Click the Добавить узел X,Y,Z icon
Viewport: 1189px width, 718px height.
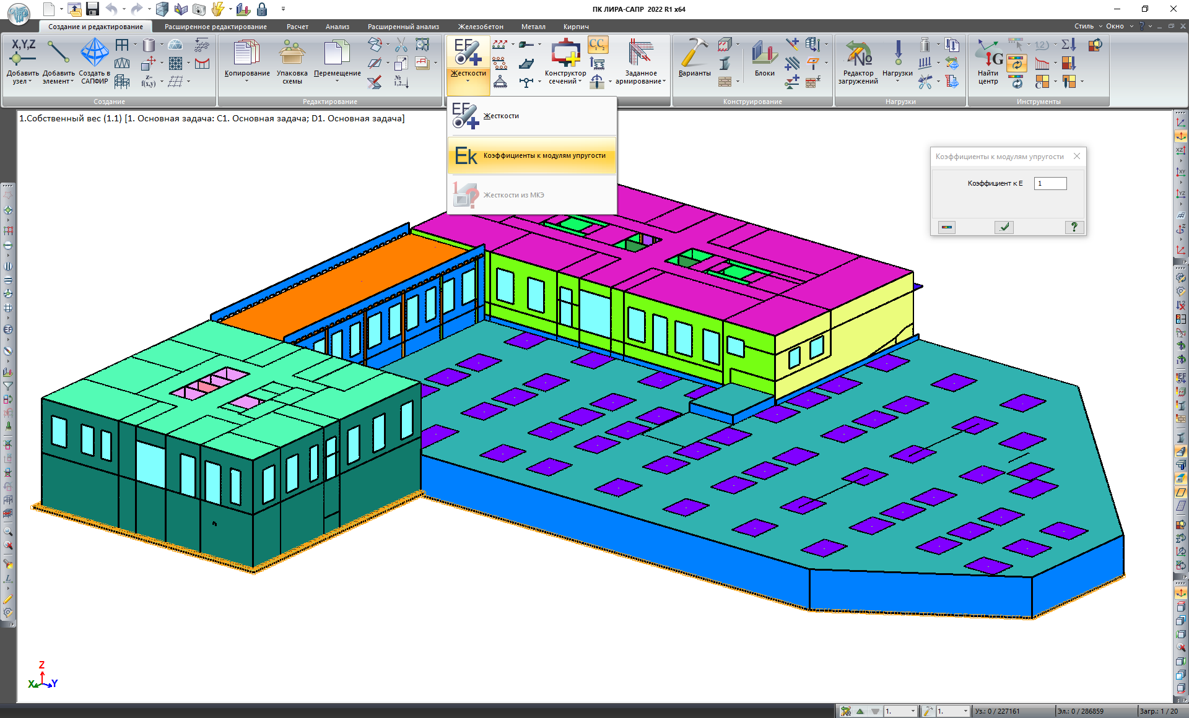pyautogui.click(x=23, y=53)
